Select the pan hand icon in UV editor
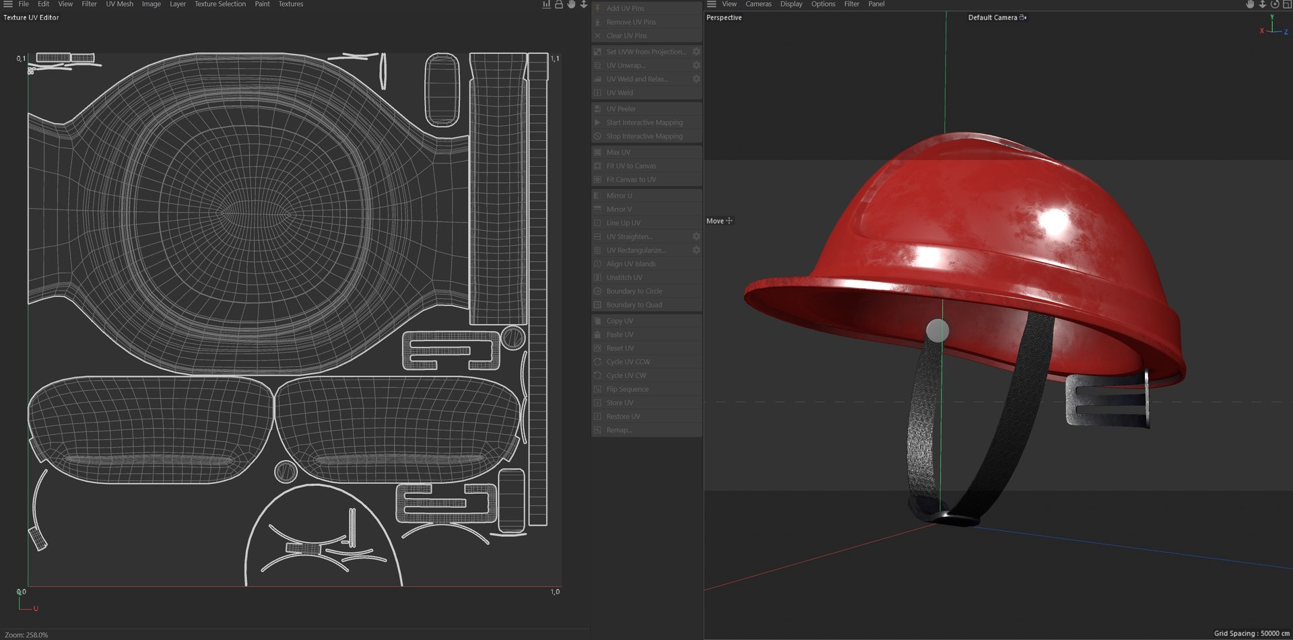 click(571, 4)
